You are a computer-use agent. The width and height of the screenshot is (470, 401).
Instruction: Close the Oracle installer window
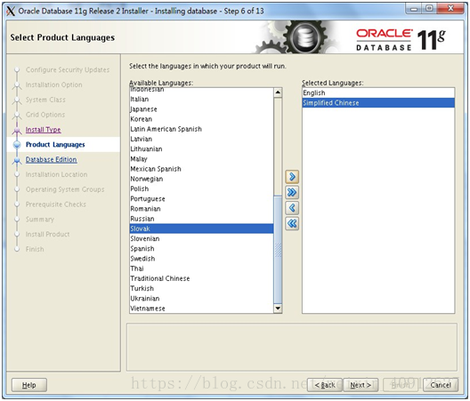(x=450, y=9)
